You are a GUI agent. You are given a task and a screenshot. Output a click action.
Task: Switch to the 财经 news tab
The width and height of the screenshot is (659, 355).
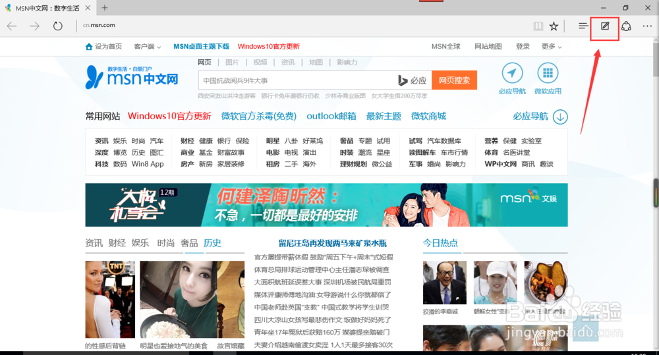click(x=117, y=243)
